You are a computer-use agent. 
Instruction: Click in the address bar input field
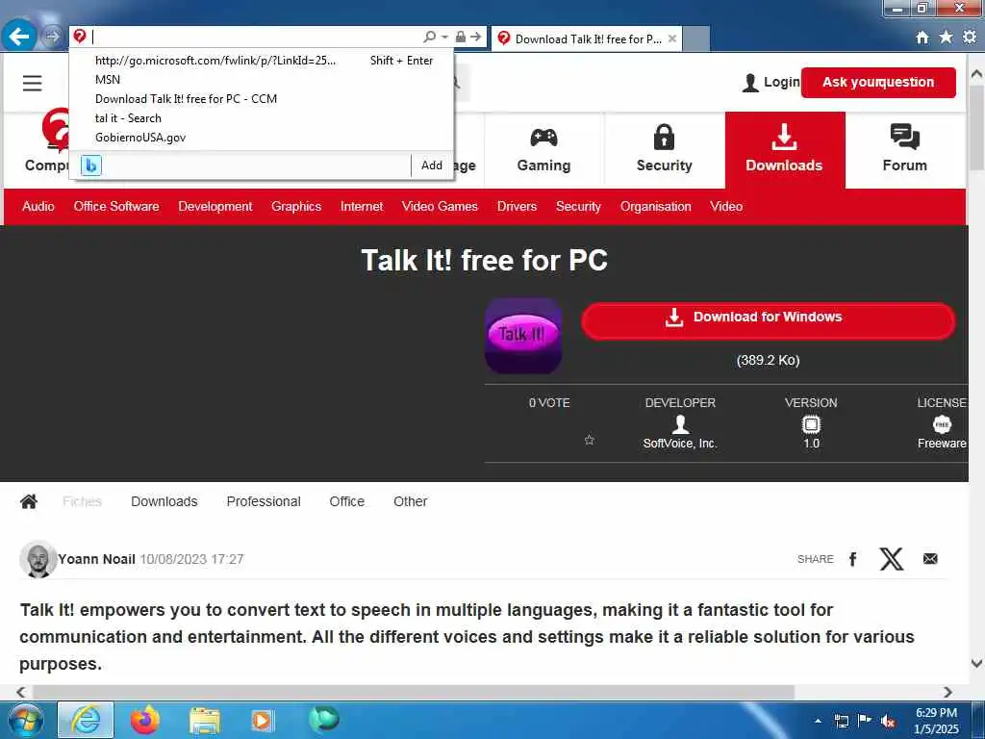pyautogui.click(x=256, y=38)
